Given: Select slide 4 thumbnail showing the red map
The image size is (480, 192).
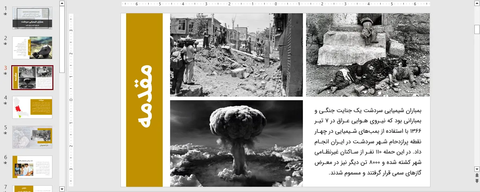Looking at the screenshot, I should [32, 107].
